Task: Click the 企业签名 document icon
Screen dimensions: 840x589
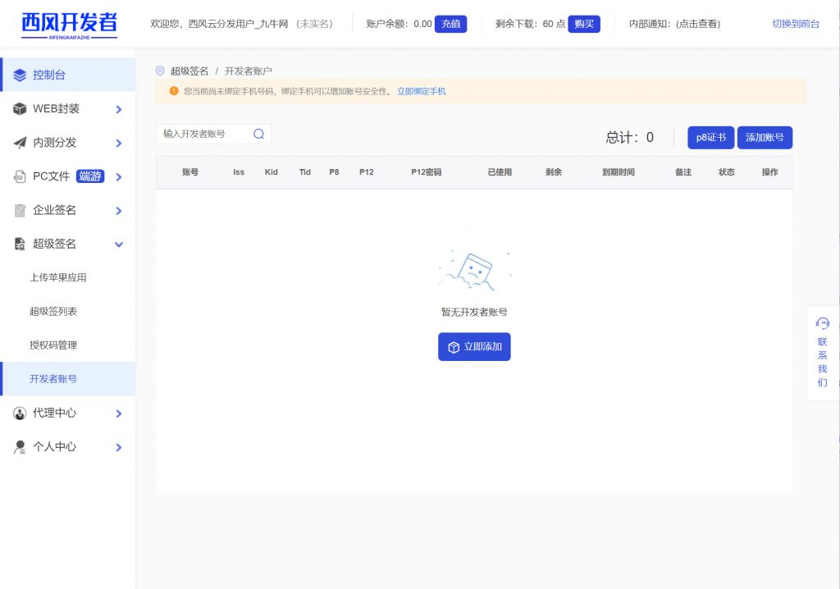Action: 20,211
